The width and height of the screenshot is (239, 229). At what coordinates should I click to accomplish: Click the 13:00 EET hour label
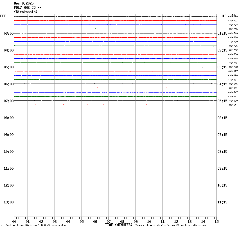(x=9, y=202)
